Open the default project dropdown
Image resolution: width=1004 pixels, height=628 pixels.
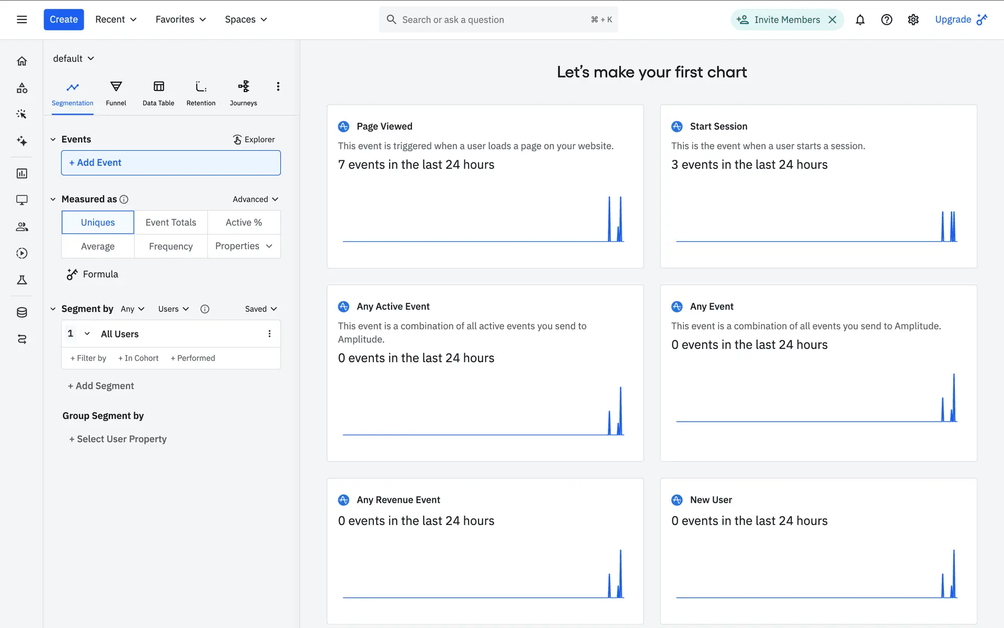coord(73,59)
